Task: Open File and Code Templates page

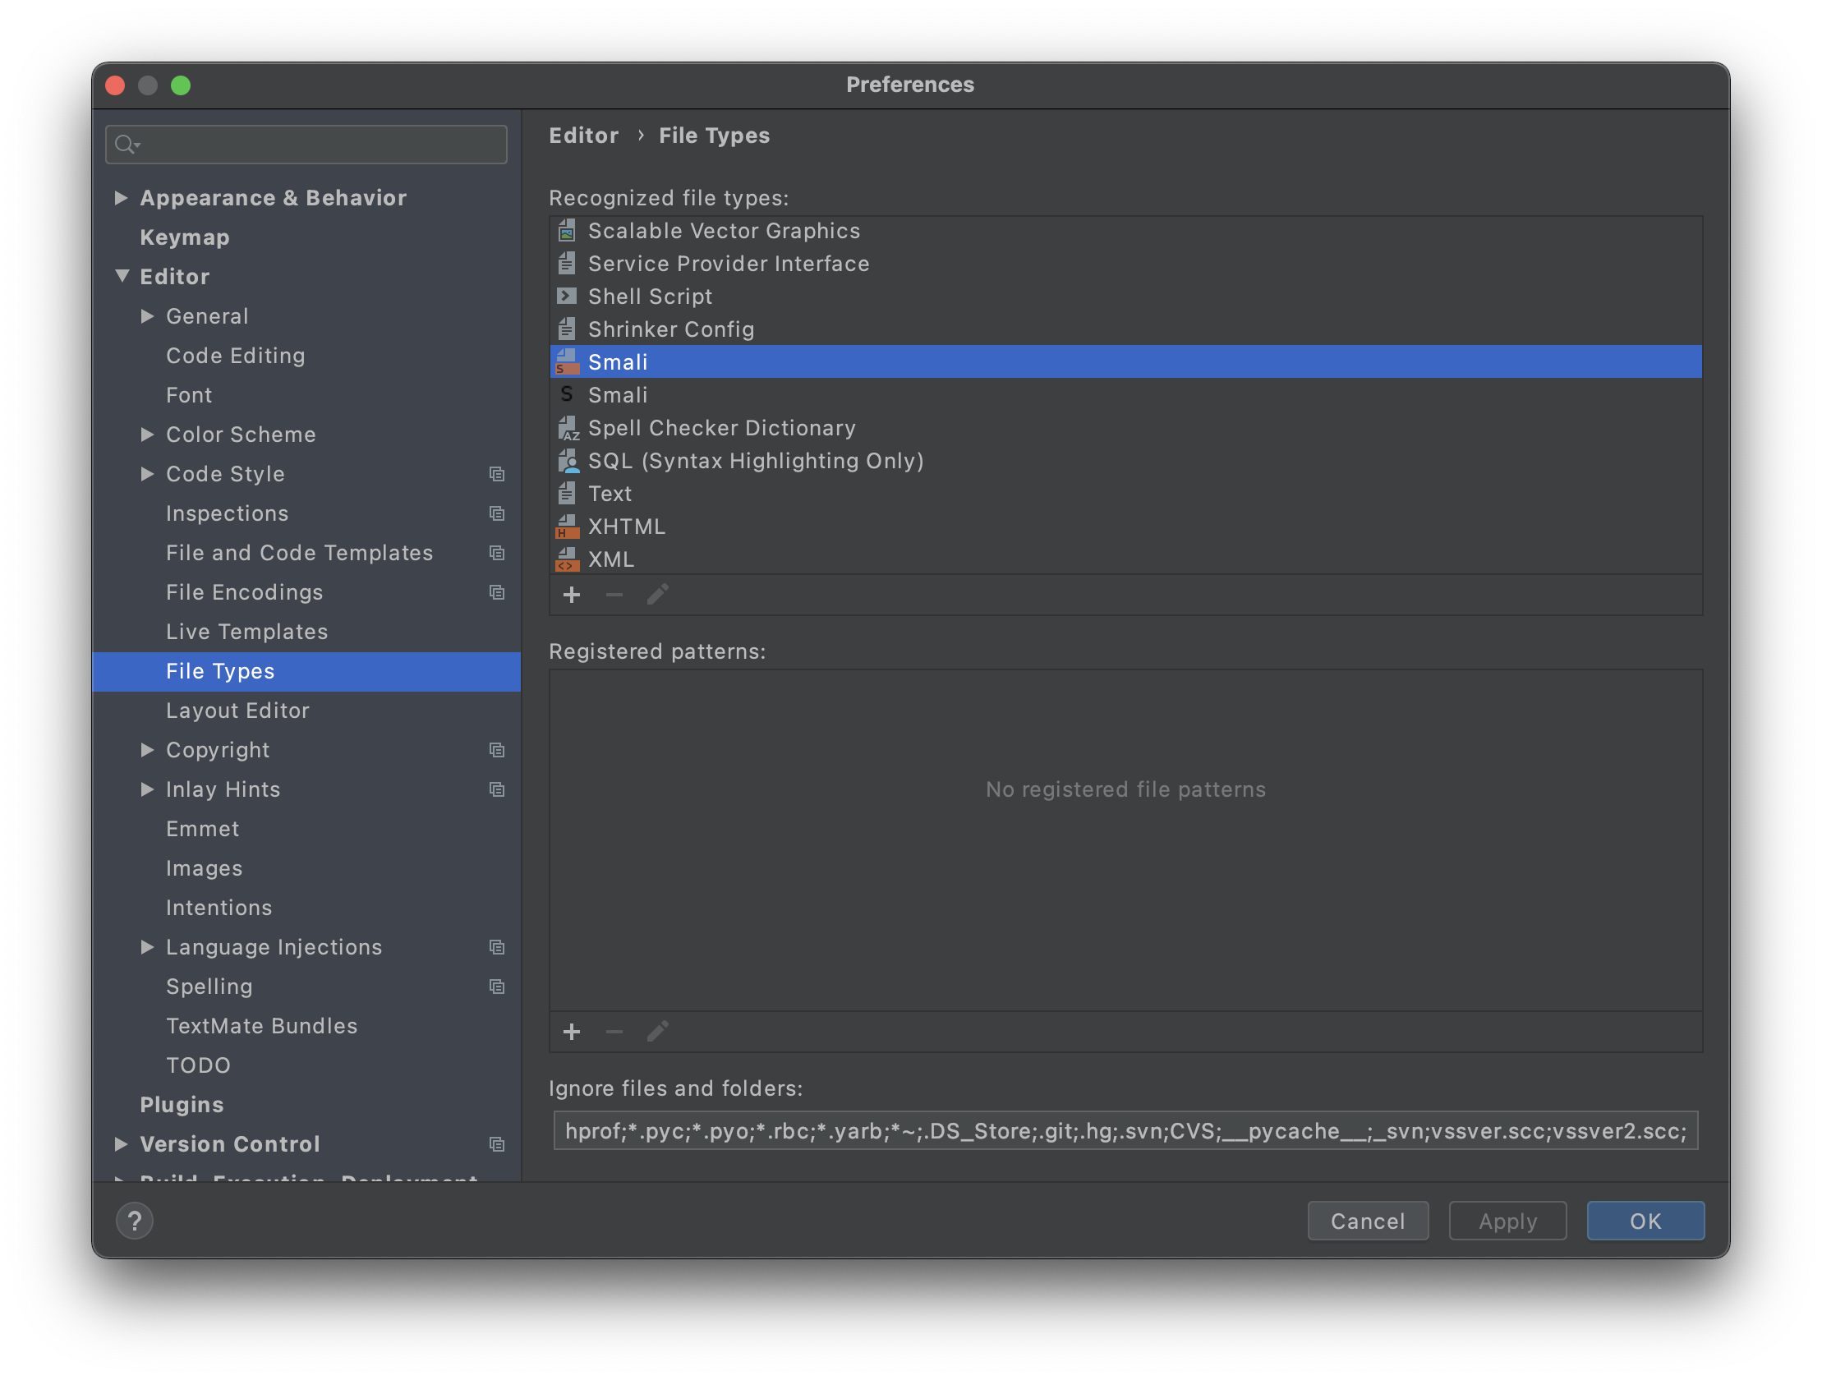Action: [x=300, y=554]
